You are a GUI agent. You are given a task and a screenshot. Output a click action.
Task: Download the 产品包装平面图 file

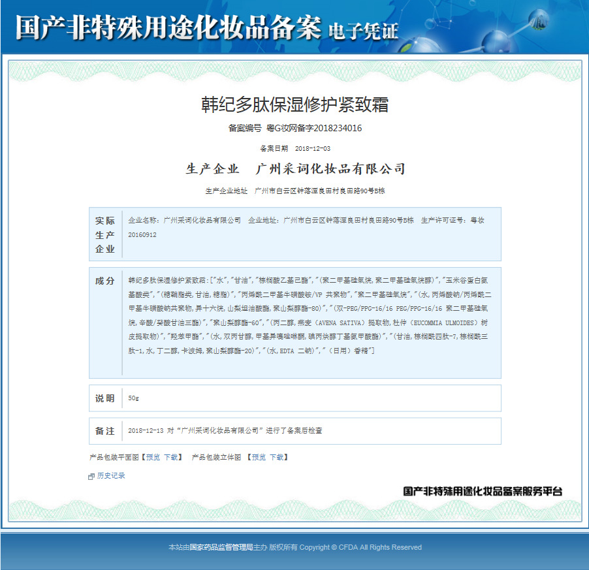(x=171, y=457)
